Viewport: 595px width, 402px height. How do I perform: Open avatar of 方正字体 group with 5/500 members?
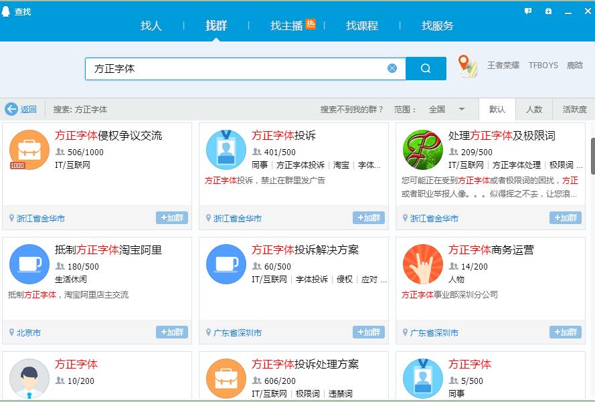point(423,379)
